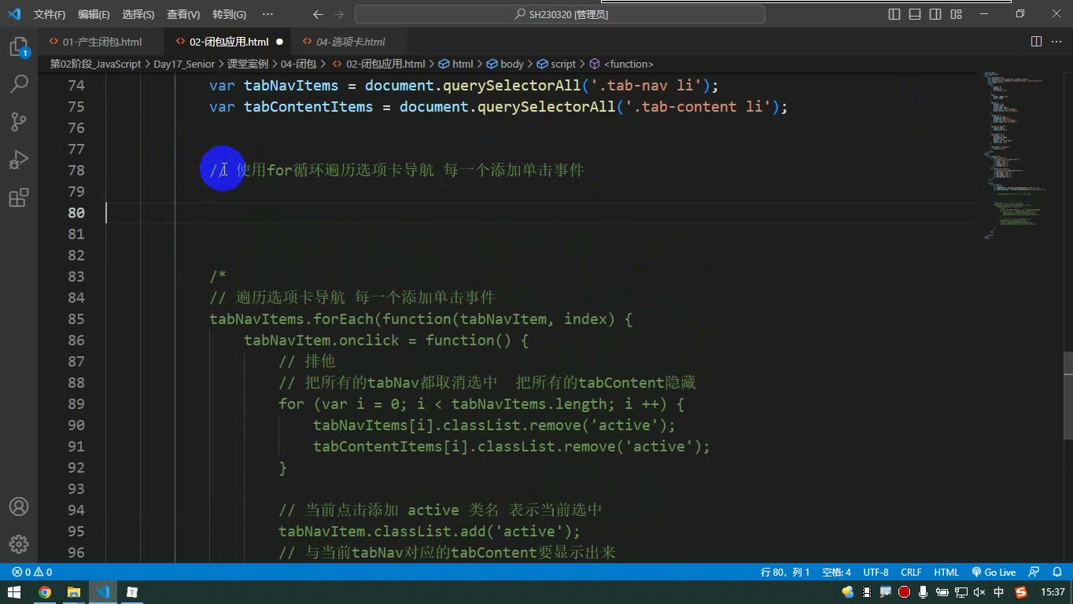Switch the 中 input method indicator

point(999,592)
